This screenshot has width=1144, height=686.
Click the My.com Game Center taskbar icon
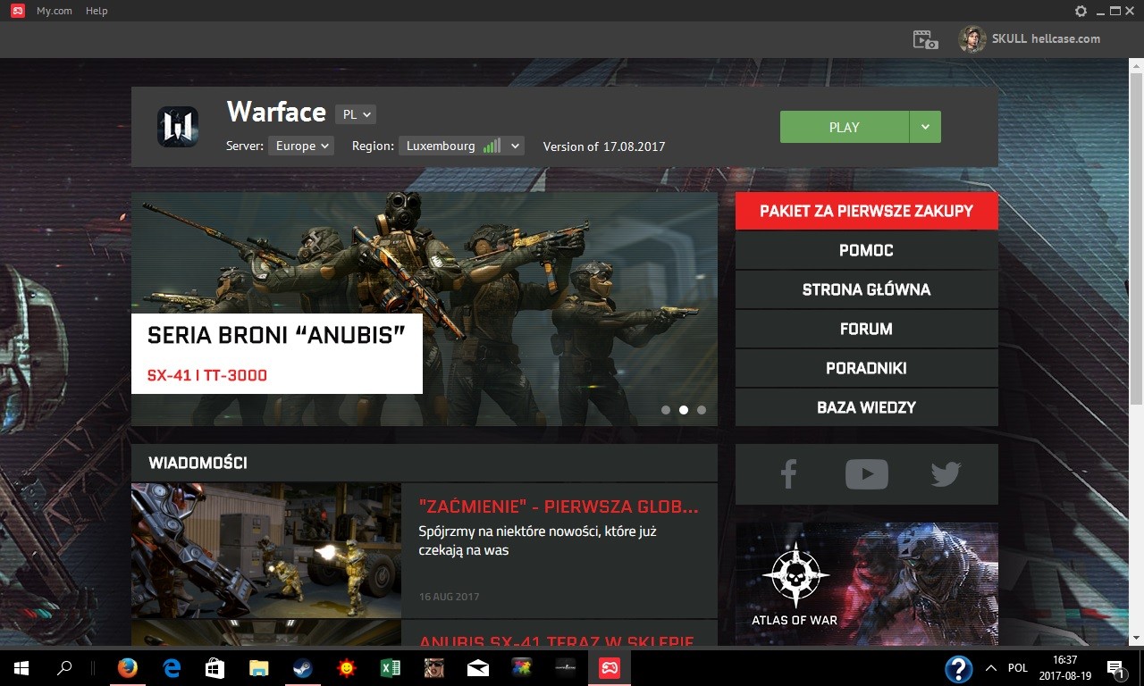click(610, 667)
